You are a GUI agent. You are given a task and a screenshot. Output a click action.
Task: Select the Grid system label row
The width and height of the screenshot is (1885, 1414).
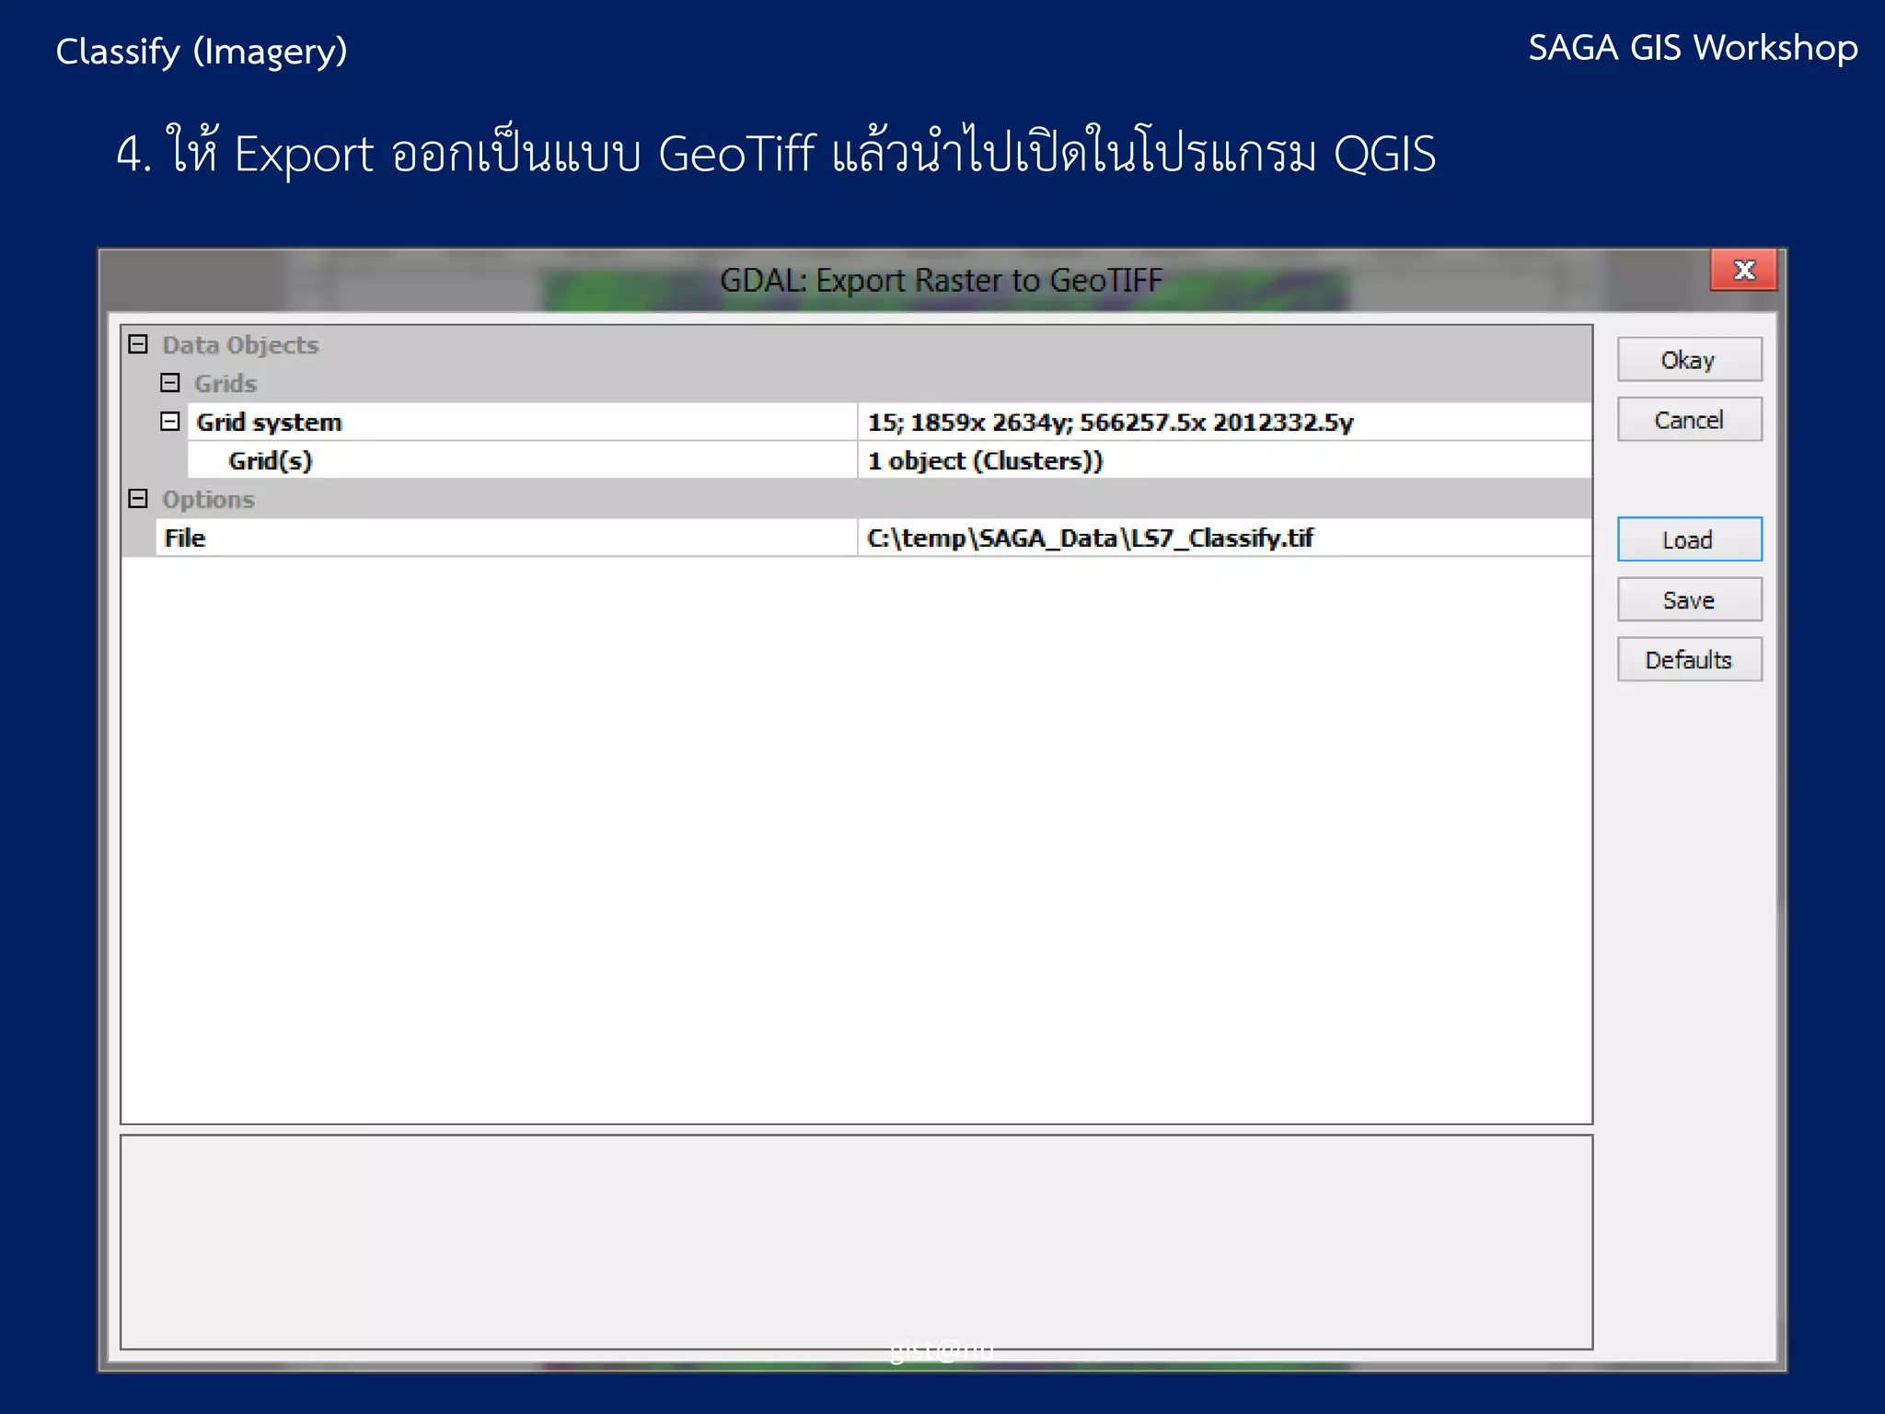pos(522,422)
